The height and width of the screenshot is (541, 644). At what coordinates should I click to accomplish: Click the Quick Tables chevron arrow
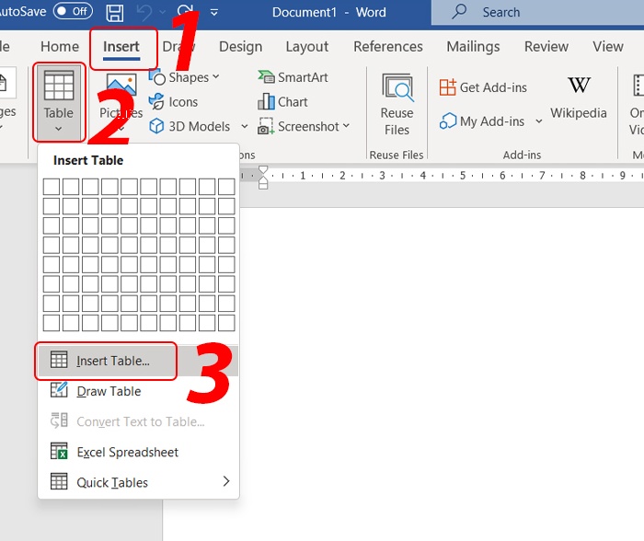[226, 481]
